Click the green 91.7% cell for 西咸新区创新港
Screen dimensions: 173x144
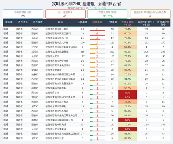coord(127,79)
